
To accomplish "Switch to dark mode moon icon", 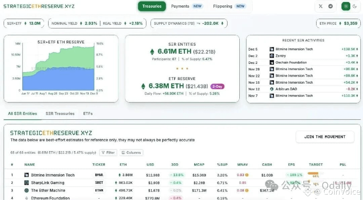I will pyautogui.click(x=355, y=6).
